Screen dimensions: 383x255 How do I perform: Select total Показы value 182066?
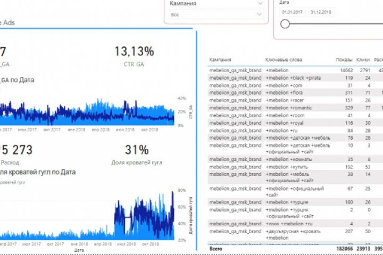point(344,249)
